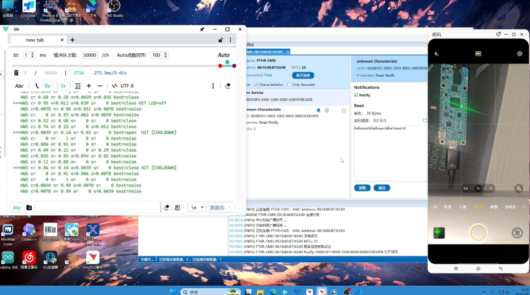Toggle the camera flash icon
The height and width of the screenshot is (295, 530).
point(437,54)
